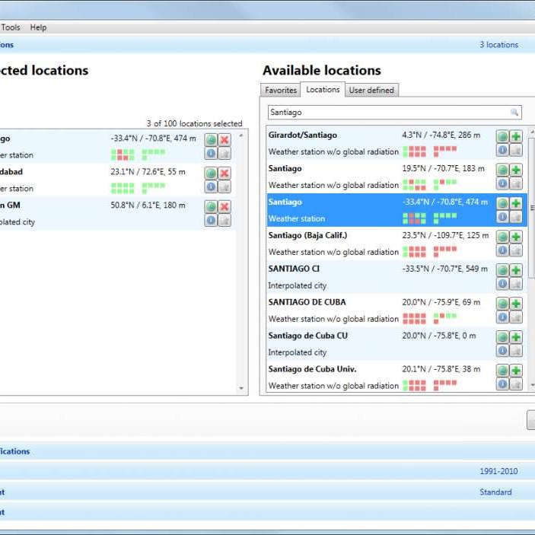The height and width of the screenshot is (535, 535).
Task: Click the text 50.8°N / 6.1°E, 180 m
Action: pyautogui.click(x=148, y=205)
